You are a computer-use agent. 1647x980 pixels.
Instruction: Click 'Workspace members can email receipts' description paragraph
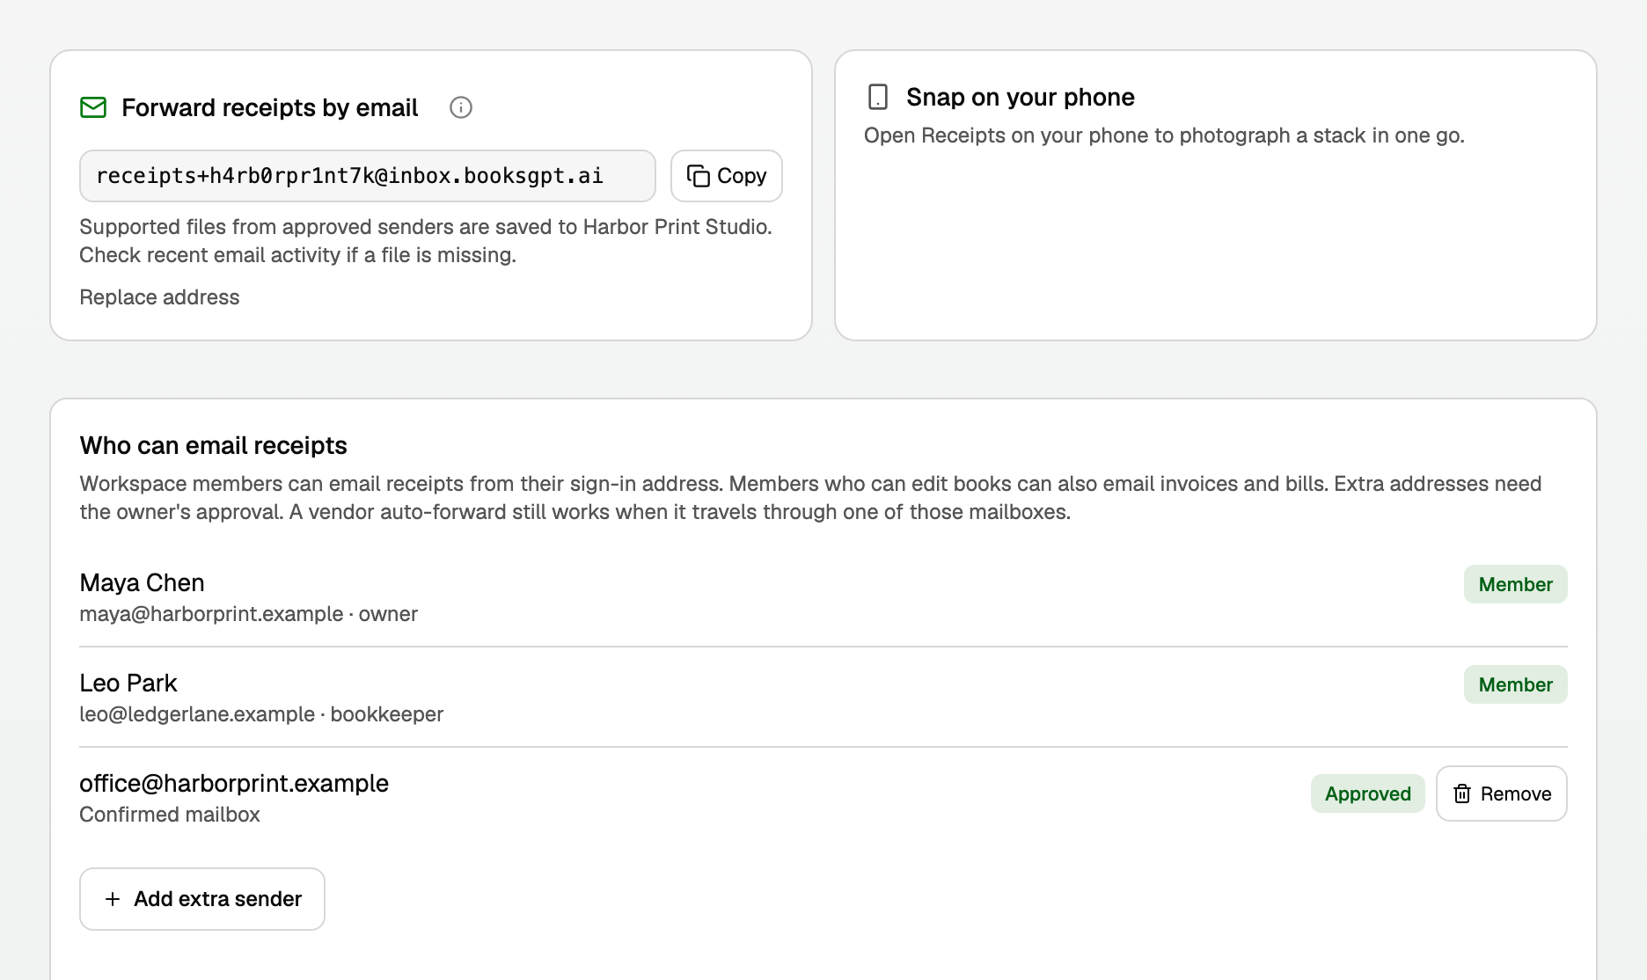[x=810, y=498]
